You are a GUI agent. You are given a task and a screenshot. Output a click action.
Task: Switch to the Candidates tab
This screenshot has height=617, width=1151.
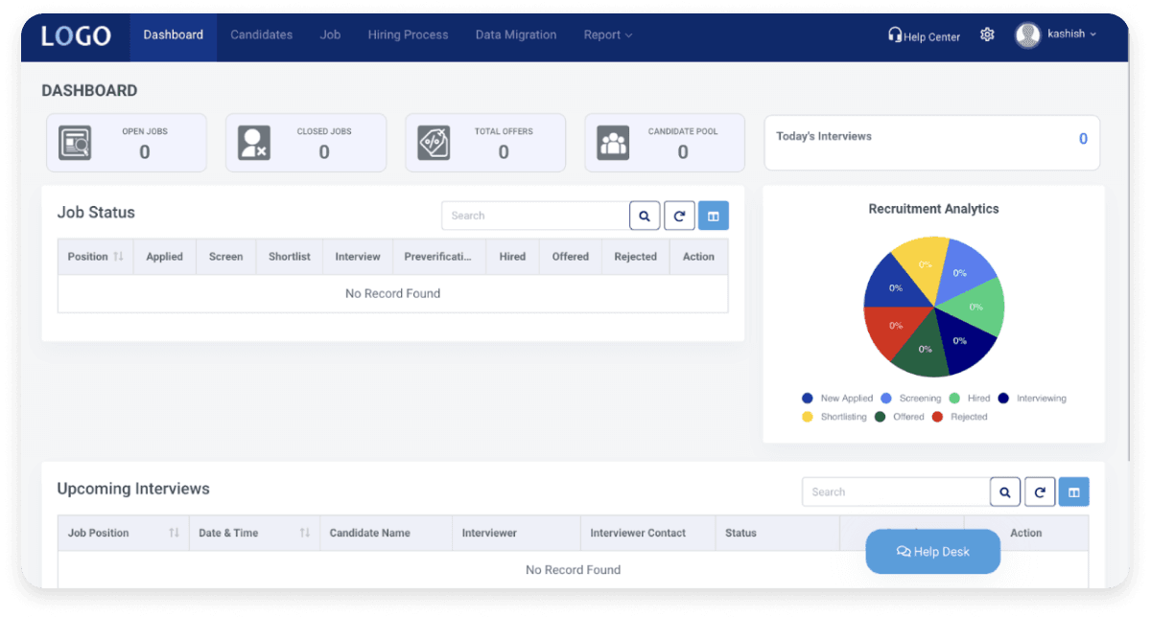tap(261, 34)
